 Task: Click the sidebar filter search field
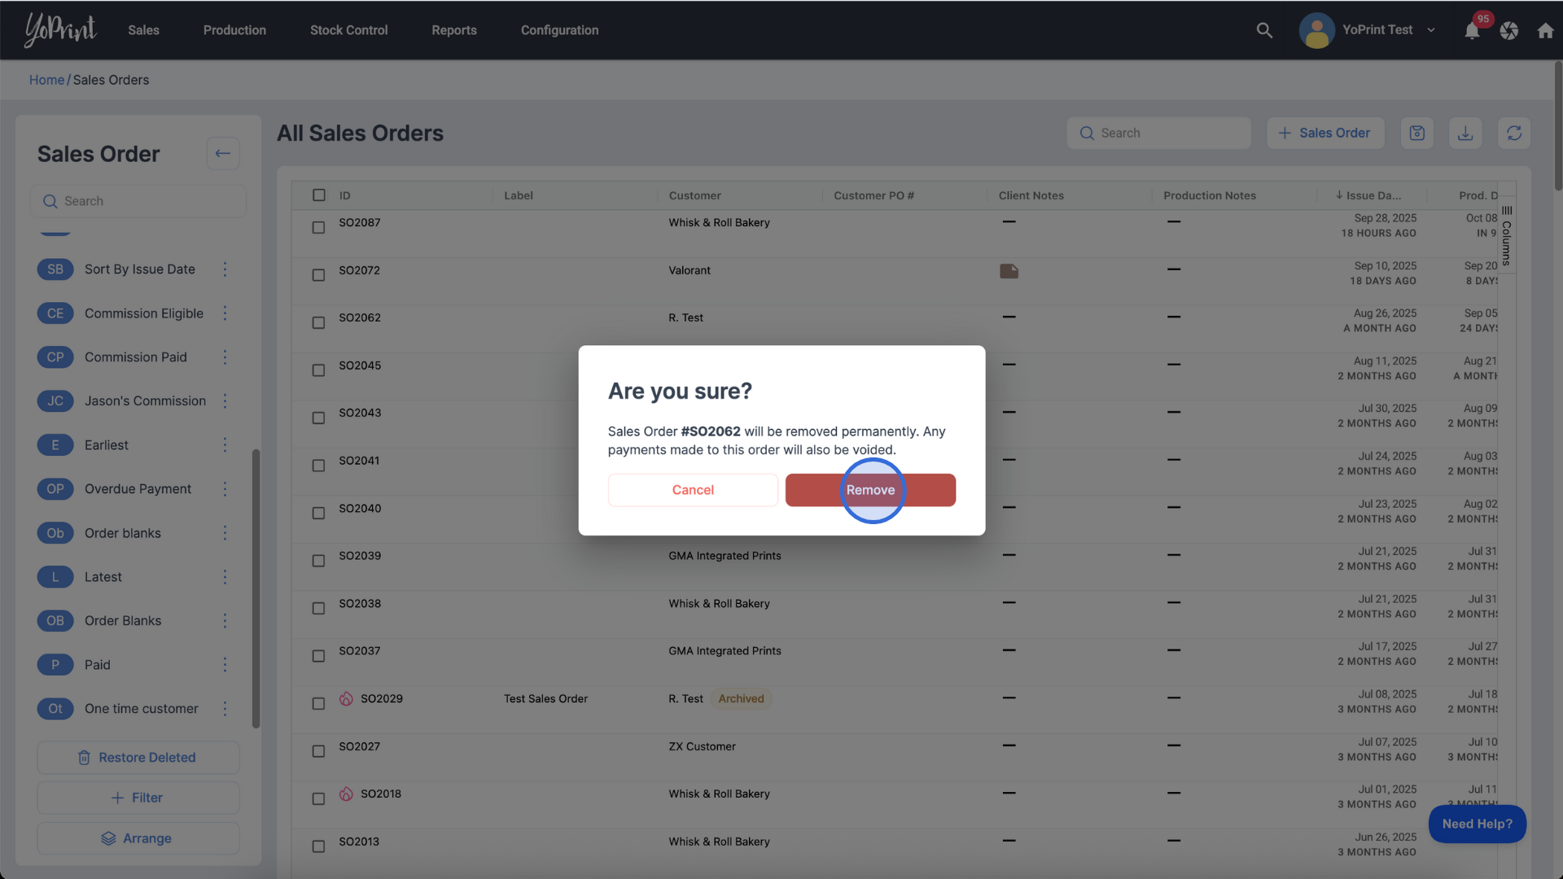click(138, 201)
